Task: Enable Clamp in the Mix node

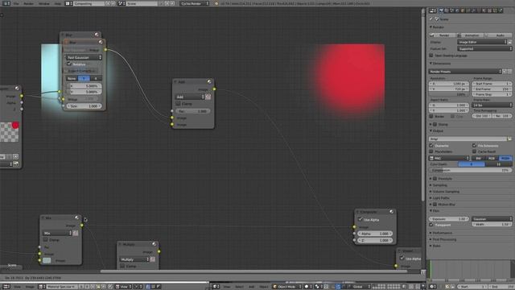Action: tap(46, 240)
